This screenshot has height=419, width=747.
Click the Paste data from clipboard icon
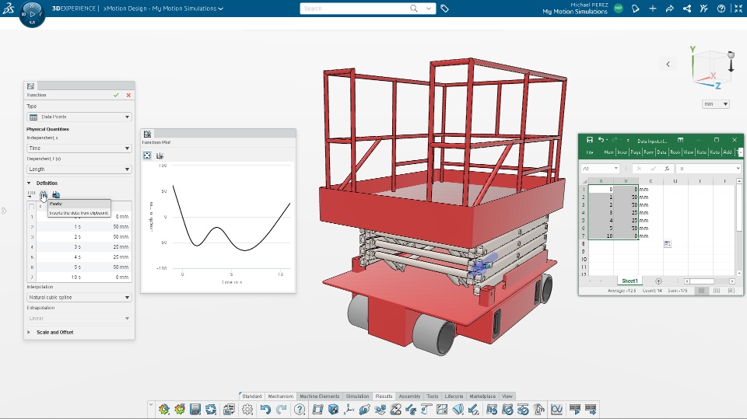pyautogui.click(x=44, y=195)
